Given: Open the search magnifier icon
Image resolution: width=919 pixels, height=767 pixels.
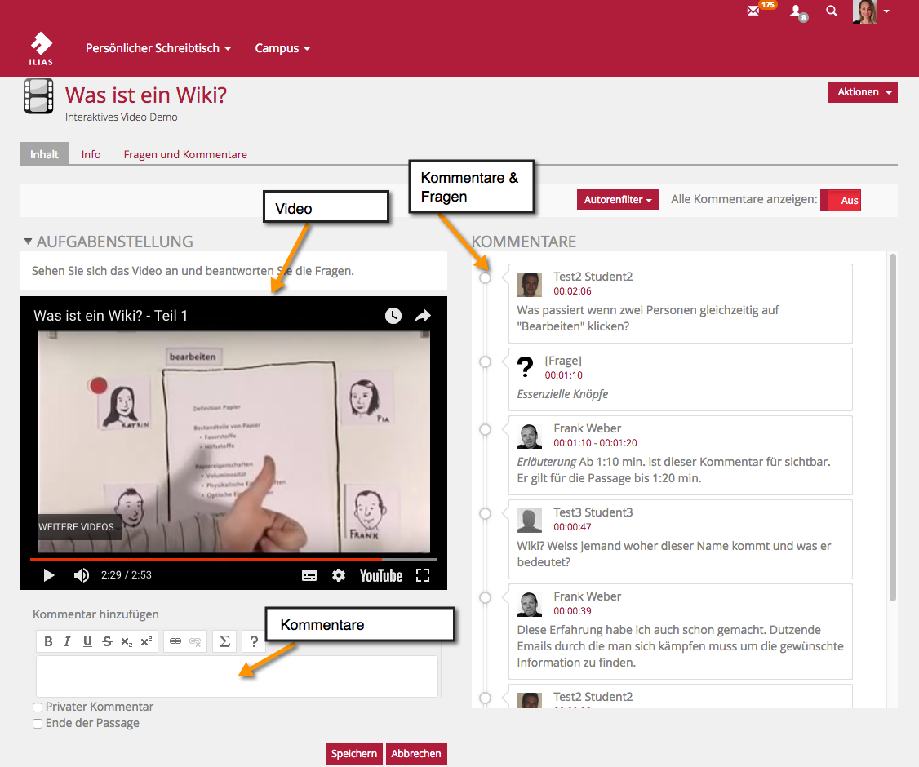Looking at the screenshot, I should (x=832, y=11).
